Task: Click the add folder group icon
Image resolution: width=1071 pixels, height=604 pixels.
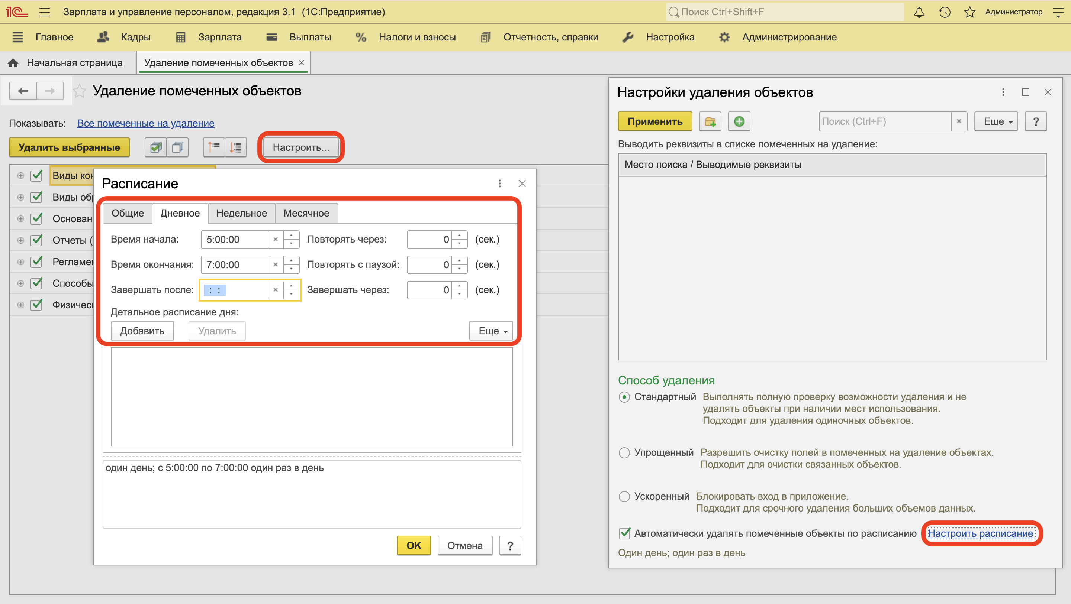Action: 710,122
